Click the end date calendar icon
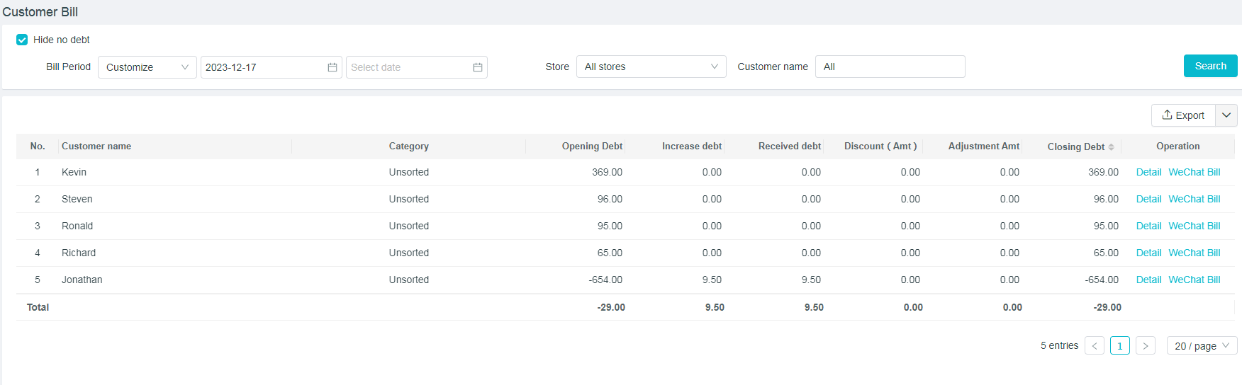This screenshot has height=385, width=1242. pyautogui.click(x=477, y=67)
